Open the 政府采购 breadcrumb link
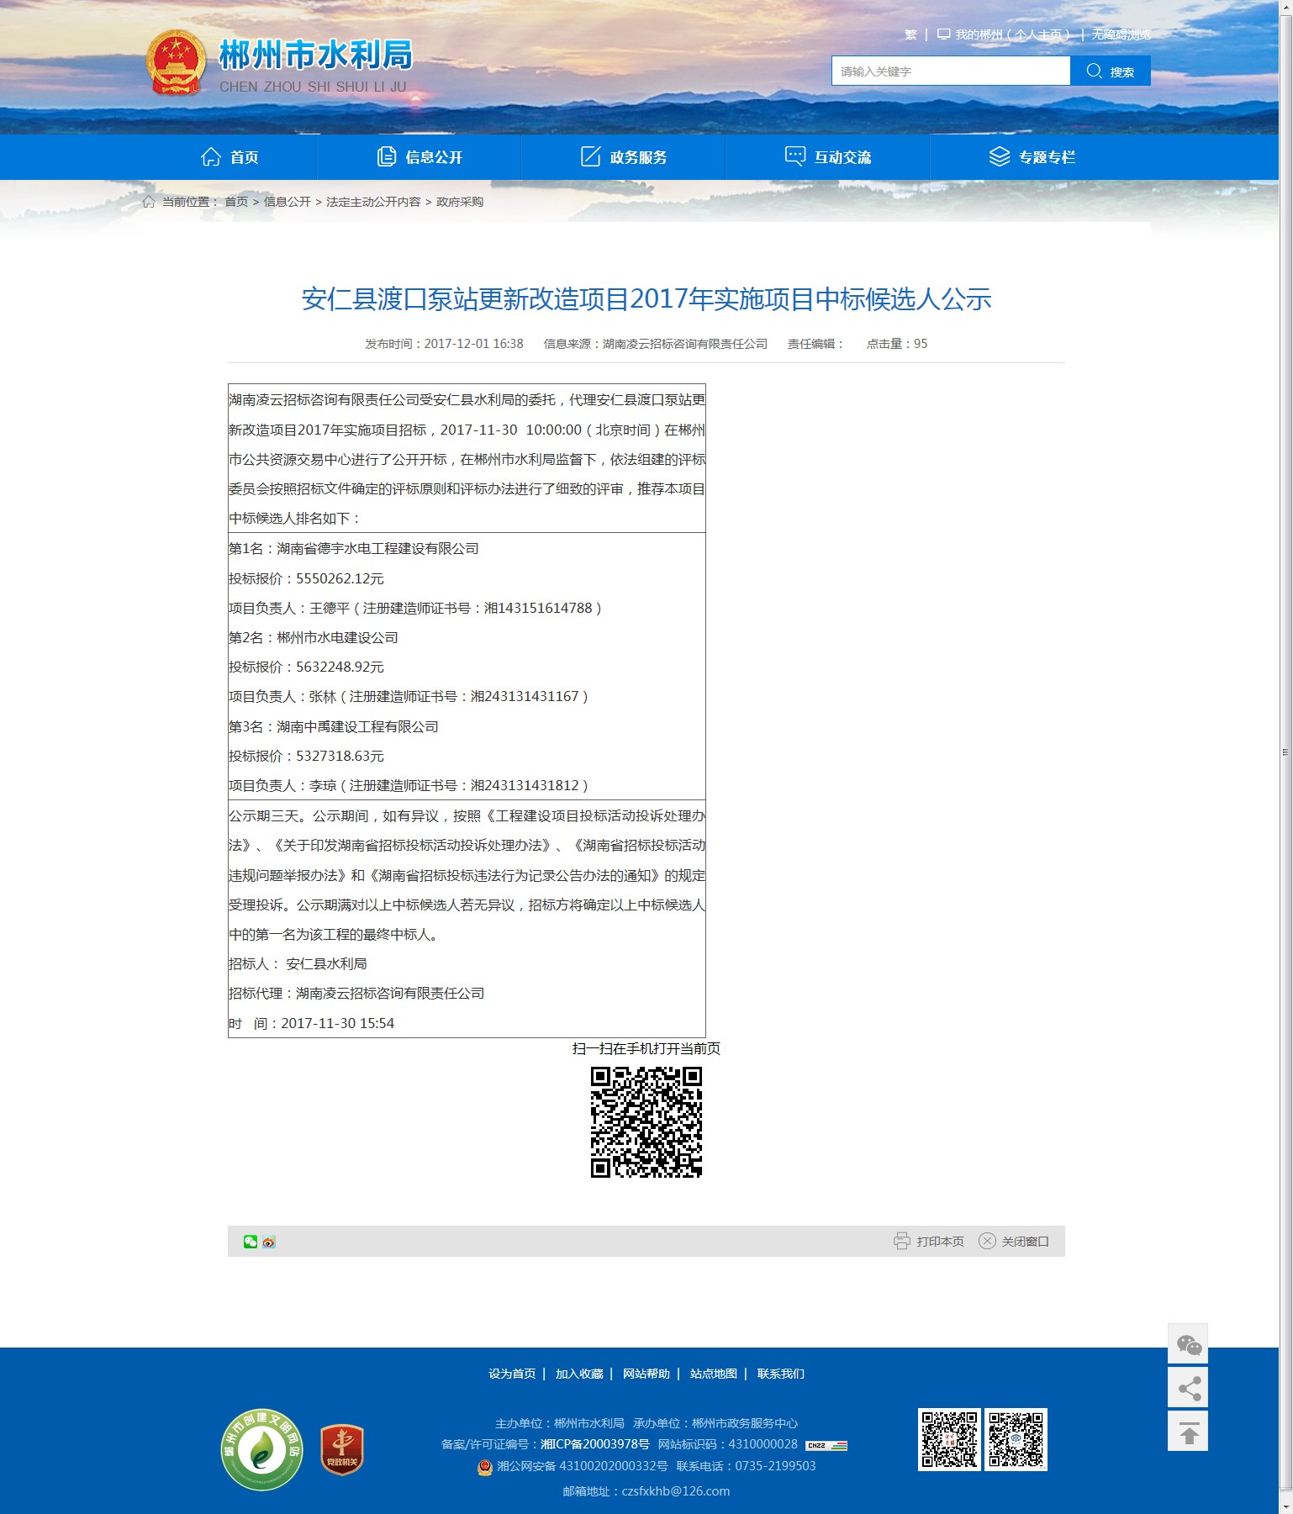The width and height of the screenshot is (1293, 1514). tap(460, 202)
